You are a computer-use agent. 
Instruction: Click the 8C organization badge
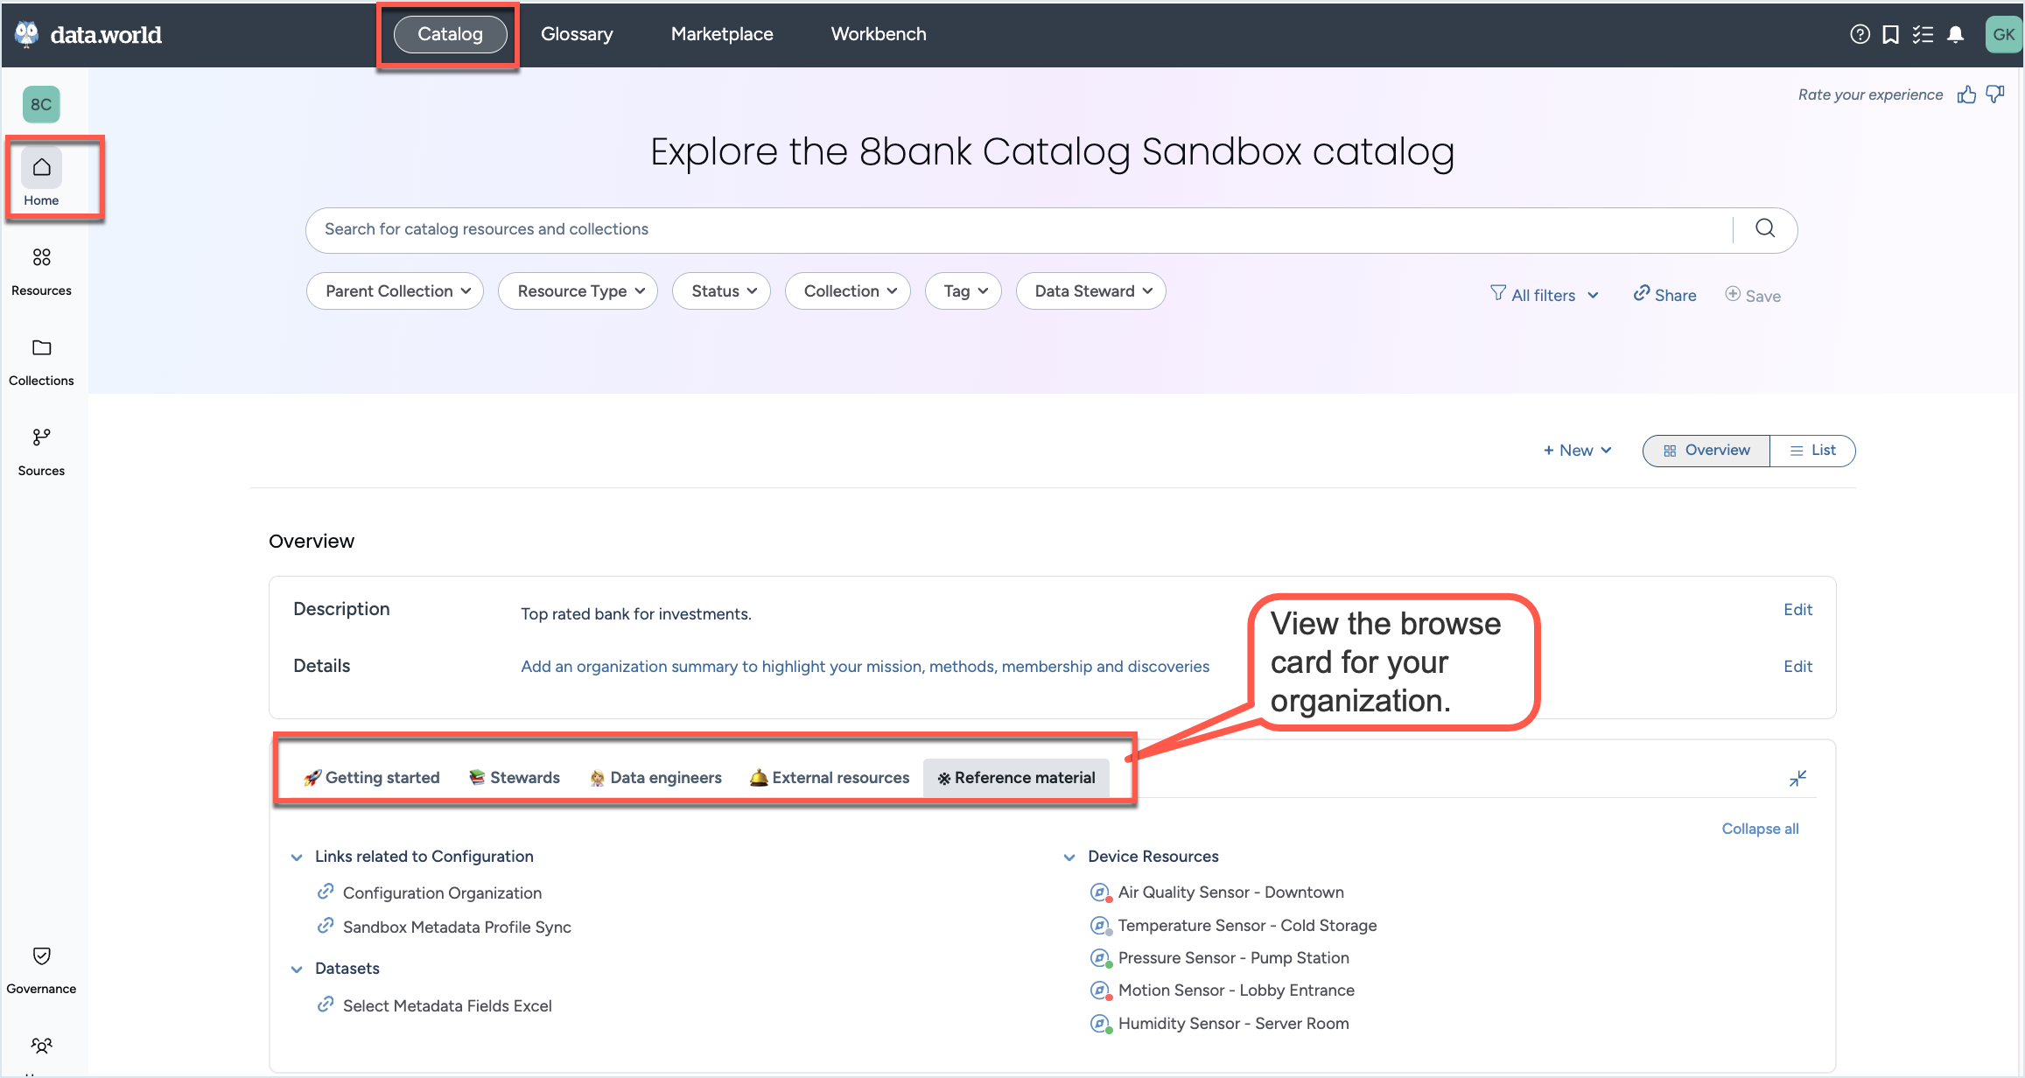click(x=41, y=104)
